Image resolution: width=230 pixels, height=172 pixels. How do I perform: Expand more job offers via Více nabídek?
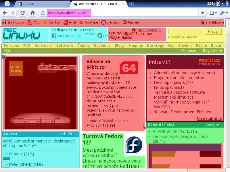coord(209,119)
